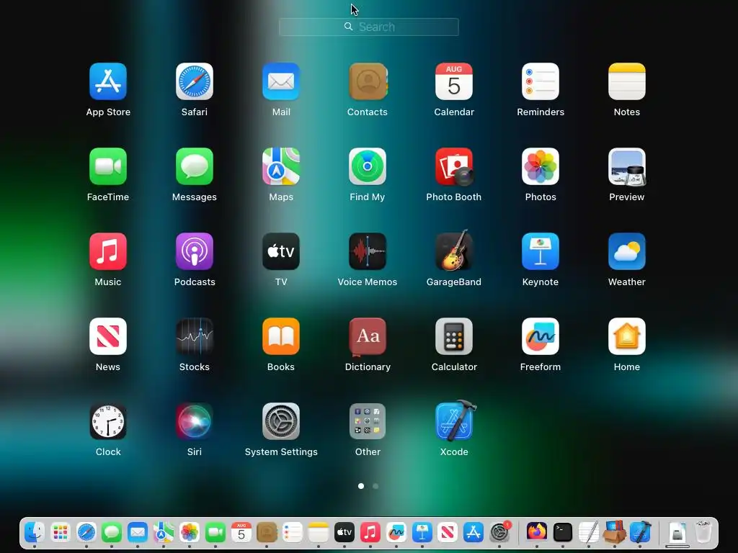Launch Maps from the Launchpad grid
This screenshot has height=553, width=738.
[x=281, y=166]
